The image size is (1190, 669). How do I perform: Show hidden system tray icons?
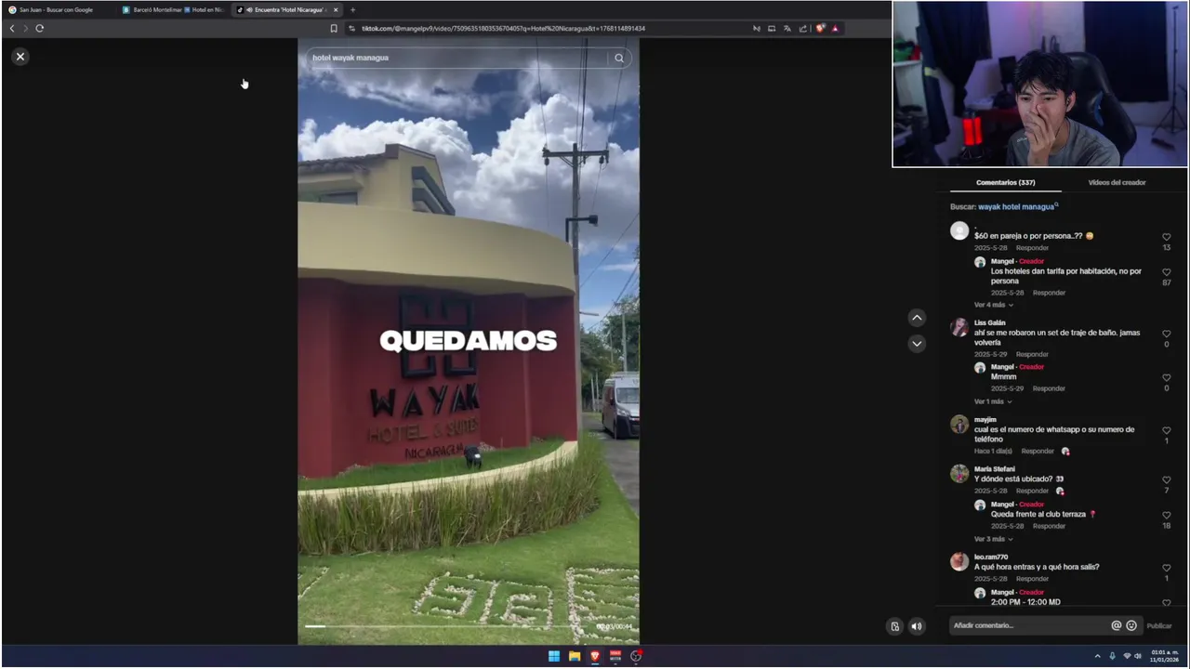coord(1097,656)
